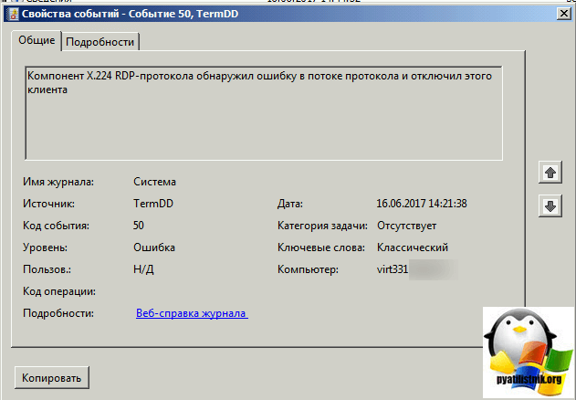Viewport: 576px width, 400px height.
Task: Select the date value 16.06.2017 14:21:38
Action: pyautogui.click(x=422, y=204)
